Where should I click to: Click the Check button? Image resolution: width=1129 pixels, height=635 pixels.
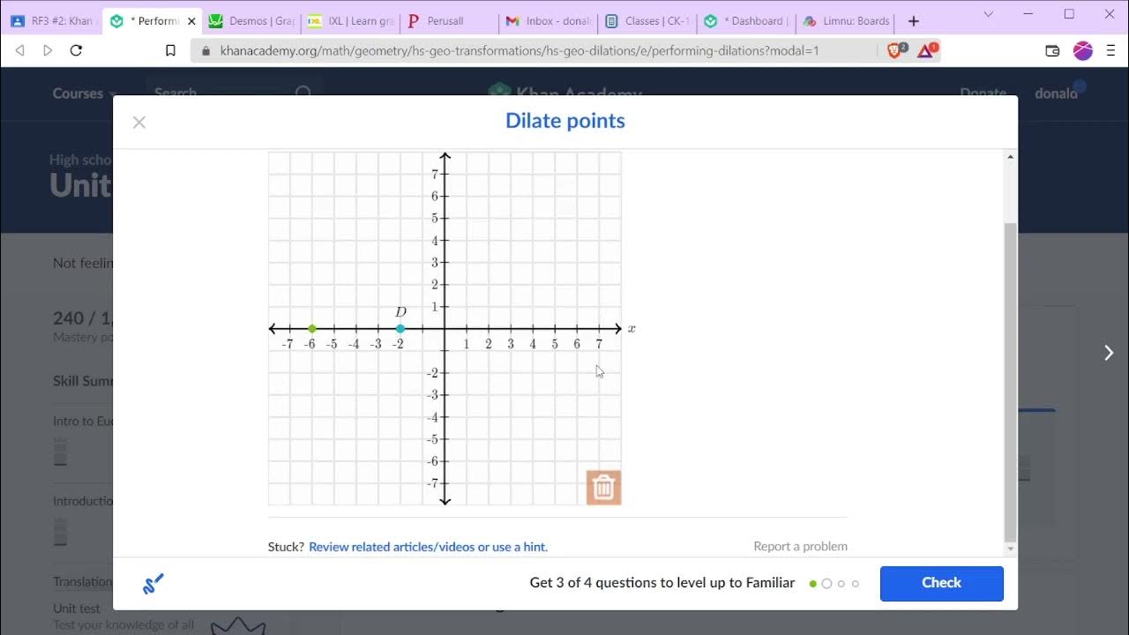point(941,583)
